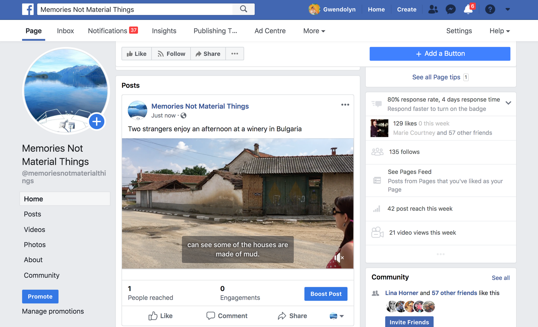The height and width of the screenshot is (327, 538).
Task: Click into the Facebook search field
Action: point(134,9)
